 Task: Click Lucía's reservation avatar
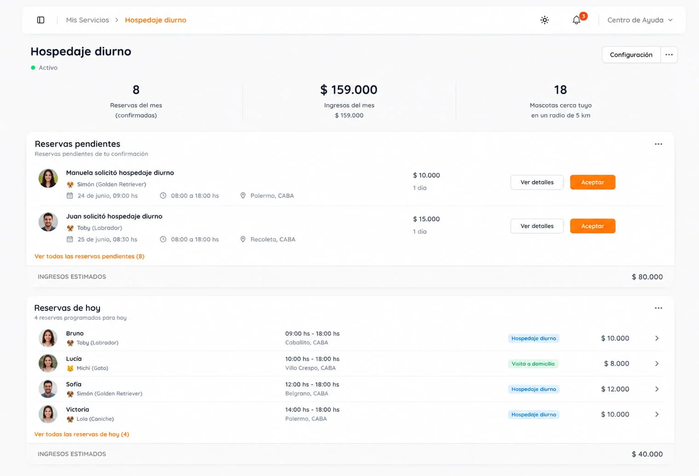click(x=48, y=363)
